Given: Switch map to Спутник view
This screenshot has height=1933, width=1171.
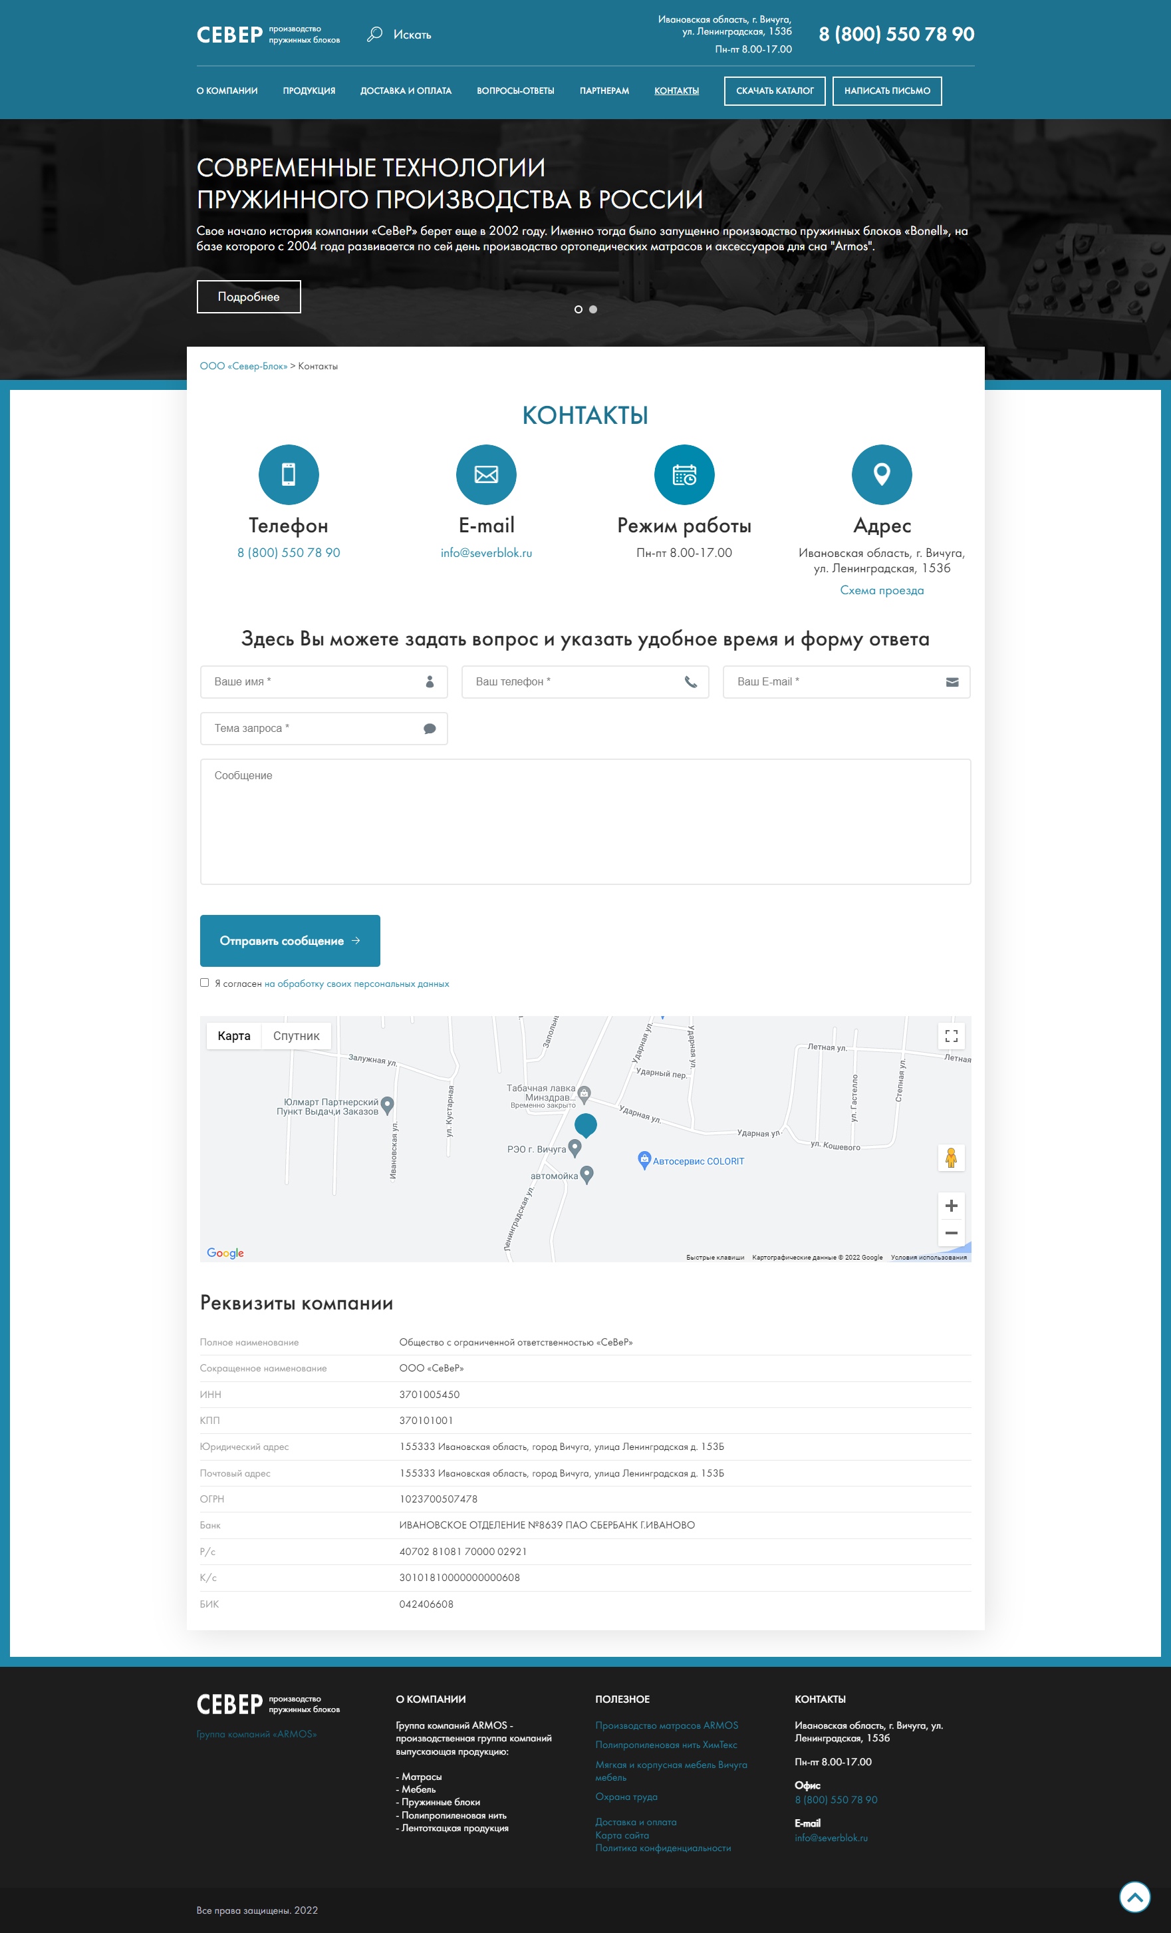Looking at the screenshot, I should pos(295,1035).
